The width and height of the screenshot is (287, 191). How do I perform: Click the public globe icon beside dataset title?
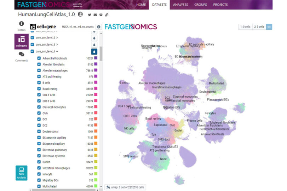pos(80,14)
